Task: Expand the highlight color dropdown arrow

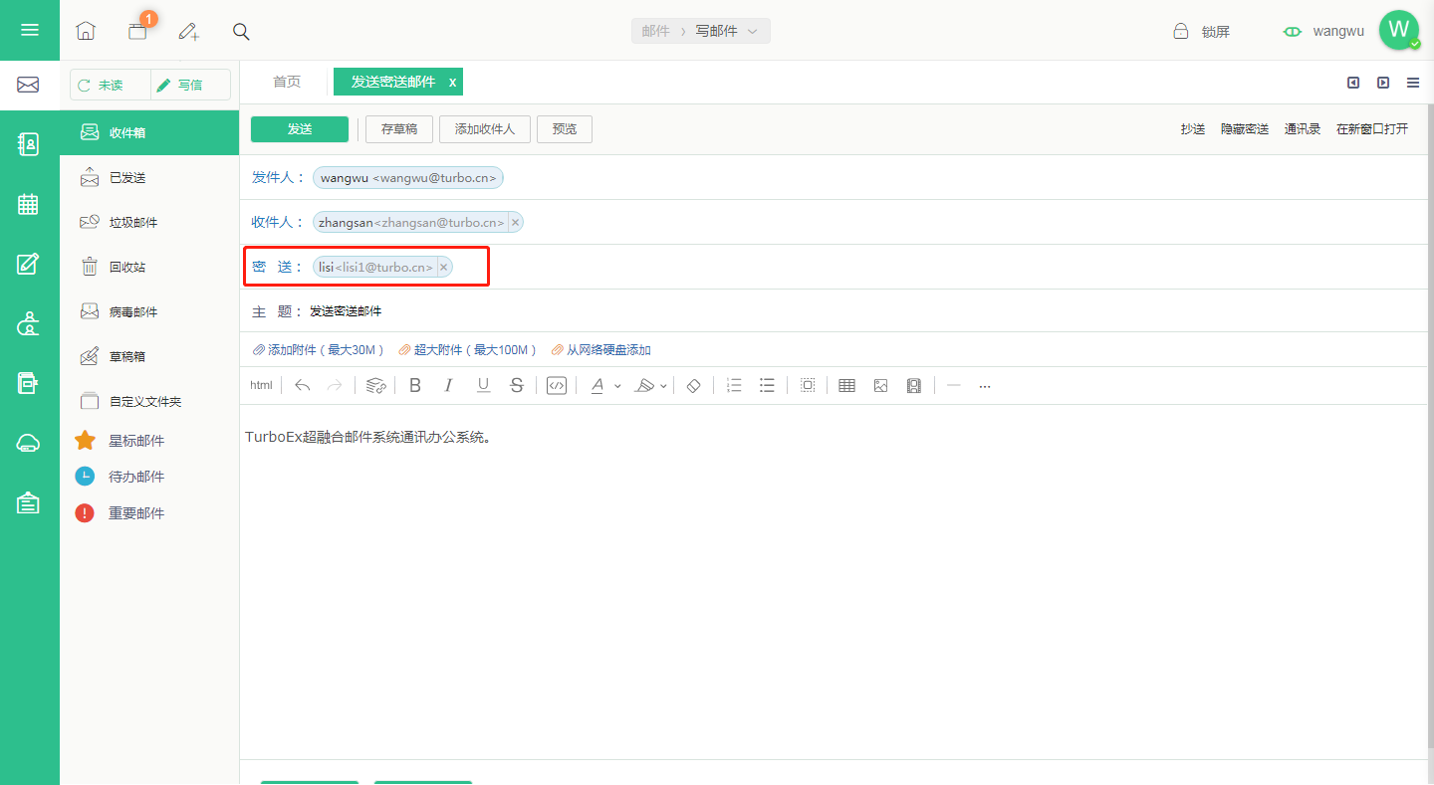Action: [664, 386]
